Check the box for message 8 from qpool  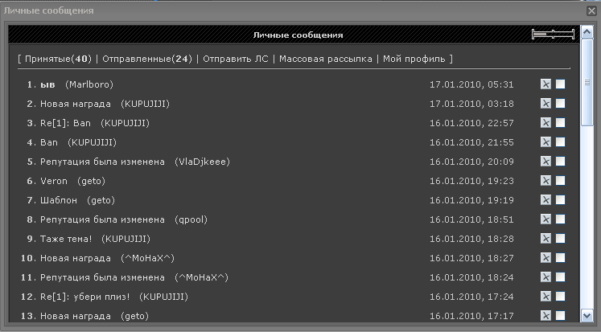point(561,219)
